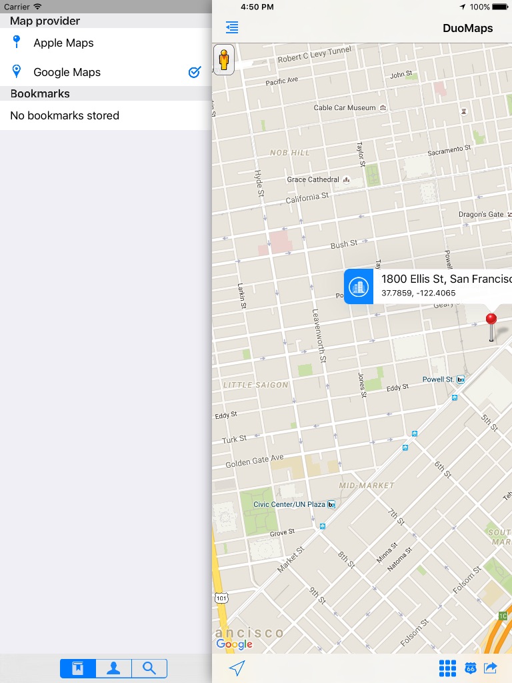The image size is (512, 683).
Task: Tap the current location arrow button
Action: 237,668
